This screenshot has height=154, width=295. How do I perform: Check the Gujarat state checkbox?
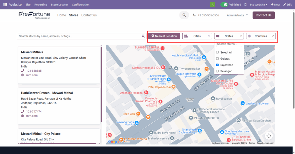click(217, 58)
